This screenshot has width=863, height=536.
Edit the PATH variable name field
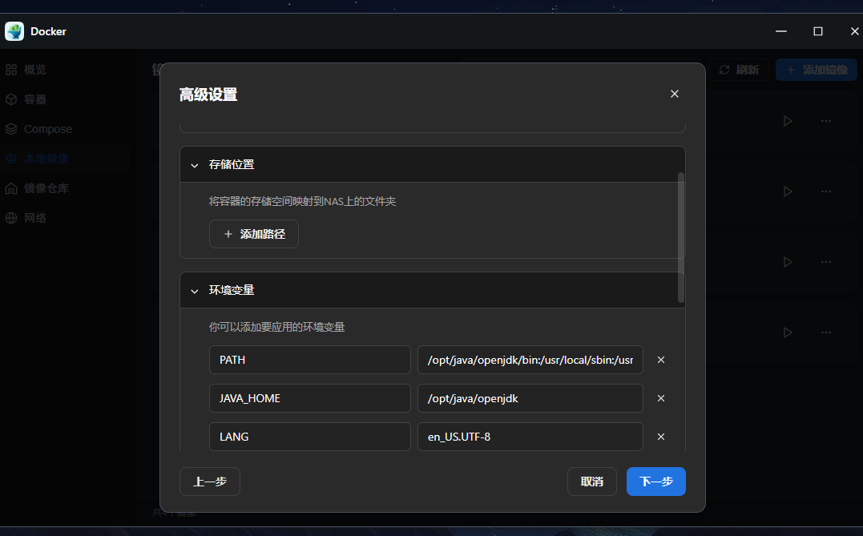point(310,360)
